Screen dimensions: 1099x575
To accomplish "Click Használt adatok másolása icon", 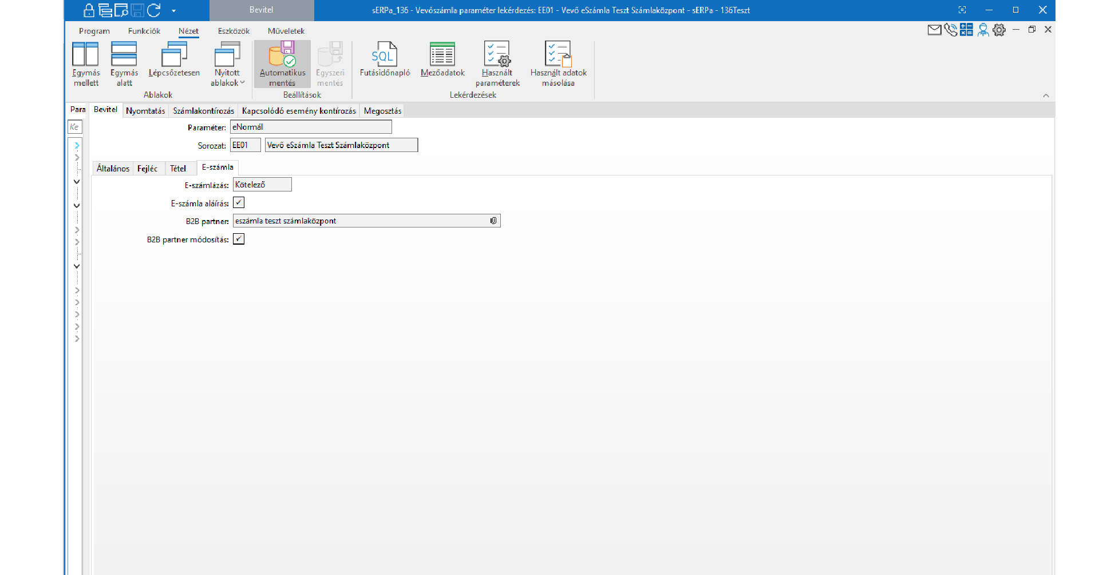I will click(558, 63).
